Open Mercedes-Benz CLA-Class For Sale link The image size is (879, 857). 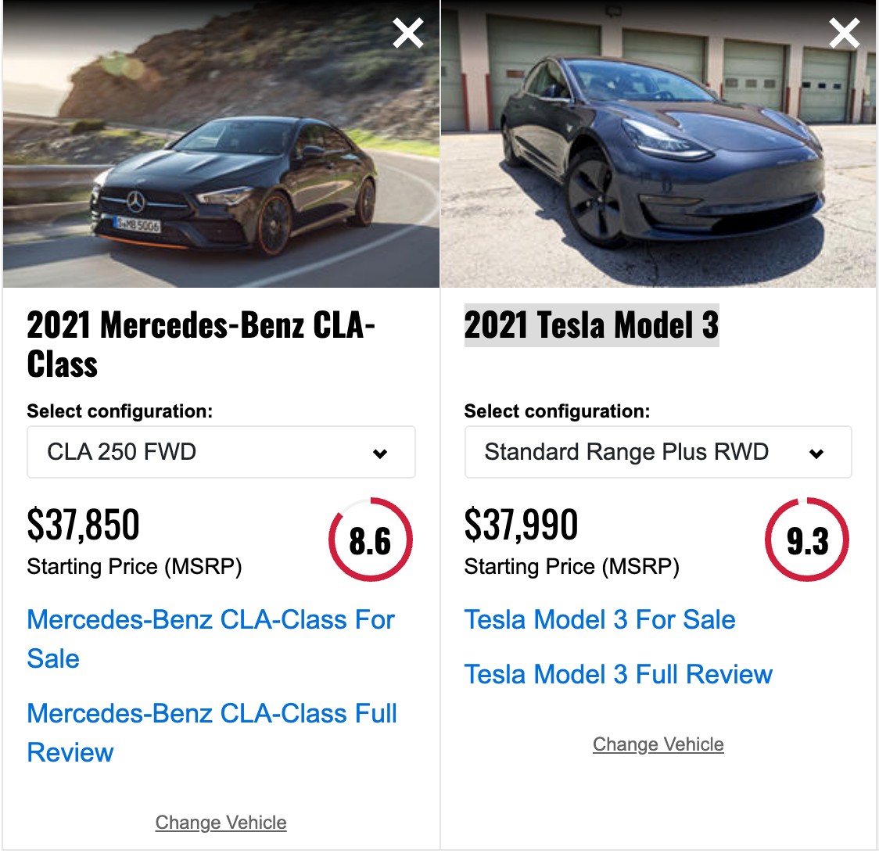pos(211,639)
